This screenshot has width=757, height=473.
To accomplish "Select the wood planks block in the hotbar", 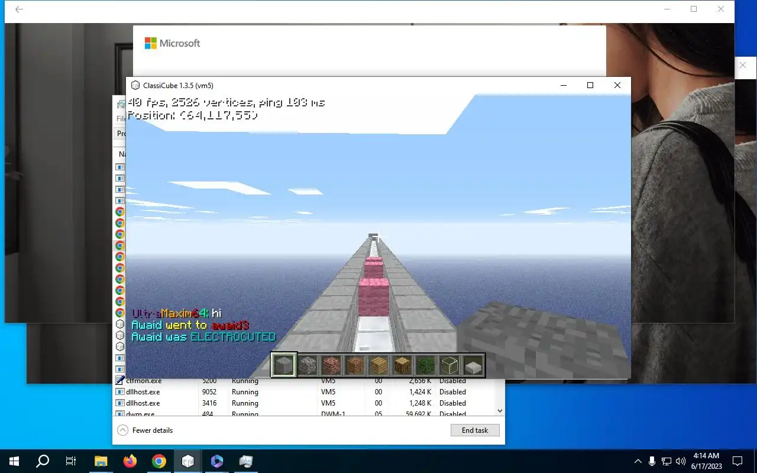I will coord(378,366).
